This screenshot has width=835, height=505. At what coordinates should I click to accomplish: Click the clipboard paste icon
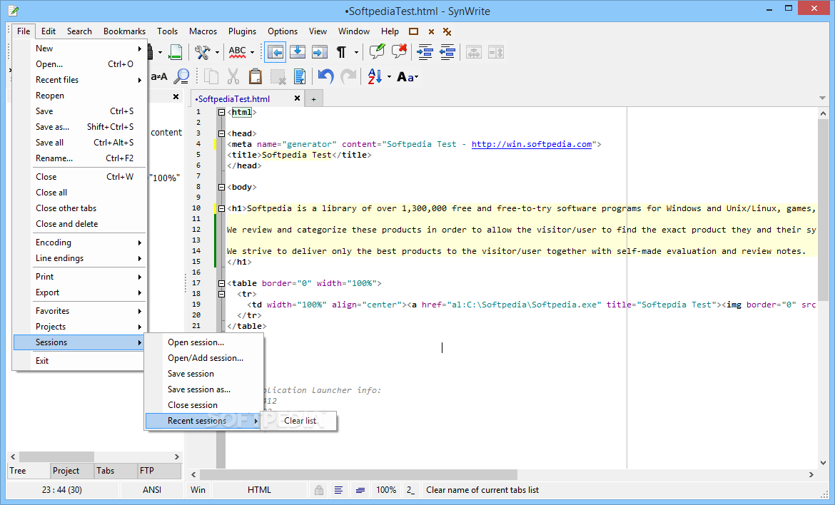[255, 76]
